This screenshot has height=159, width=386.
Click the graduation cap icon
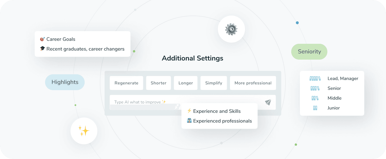click(x=42, y=49)
